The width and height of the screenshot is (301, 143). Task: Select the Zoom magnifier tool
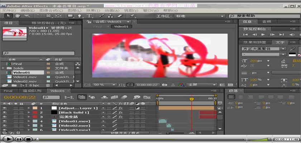coord(27,16)
